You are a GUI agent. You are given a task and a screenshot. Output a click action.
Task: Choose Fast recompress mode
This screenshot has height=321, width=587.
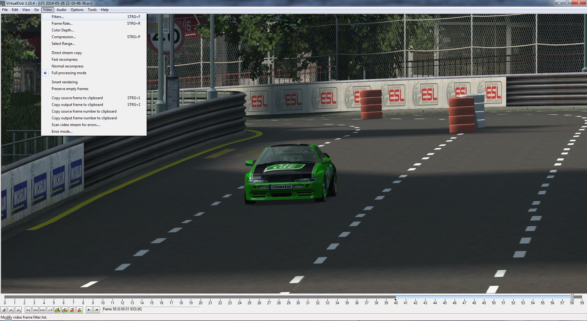click(x=65, y=60)
